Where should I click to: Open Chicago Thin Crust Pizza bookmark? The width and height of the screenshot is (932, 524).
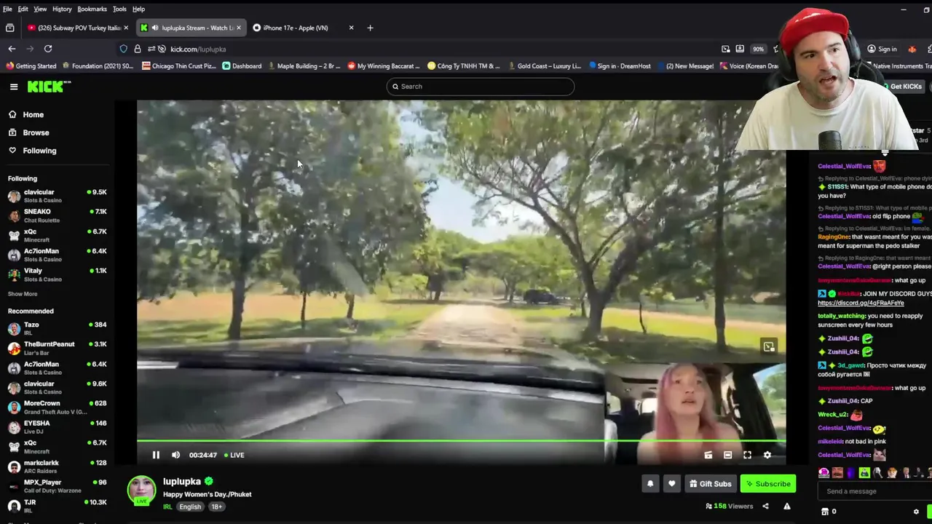click(x=179, y=66)
